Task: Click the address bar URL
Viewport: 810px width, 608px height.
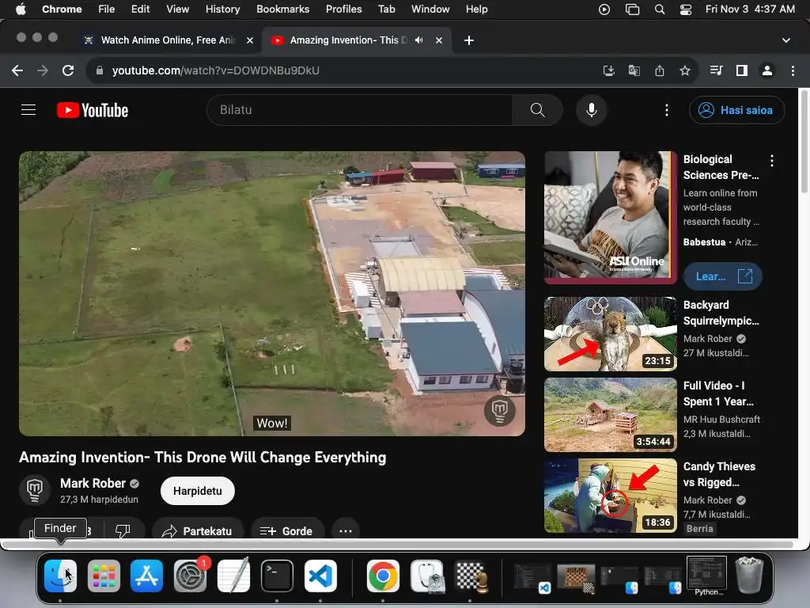Action: (215, 70)
